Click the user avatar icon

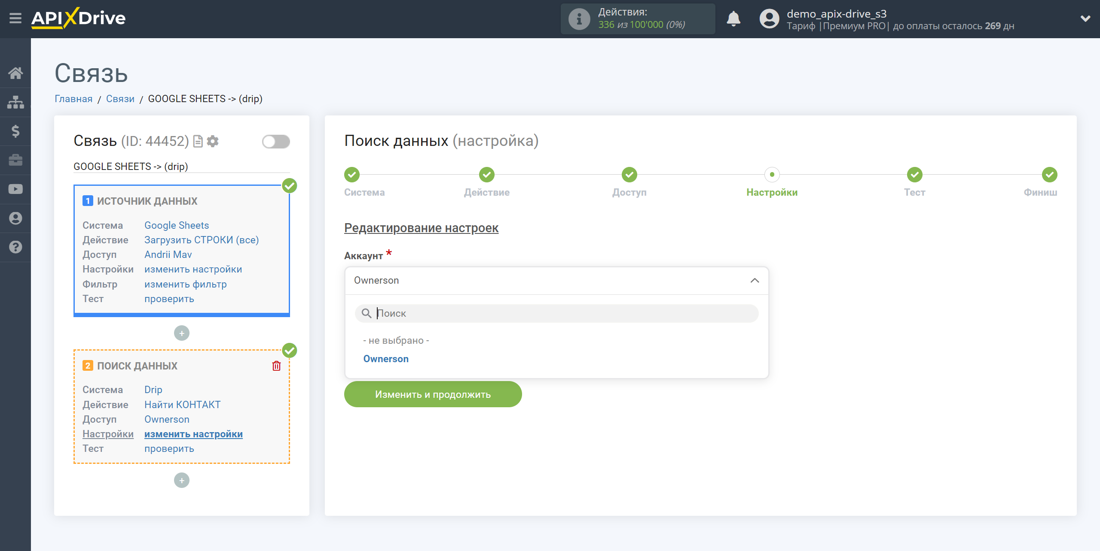click(x=769, y=19)
